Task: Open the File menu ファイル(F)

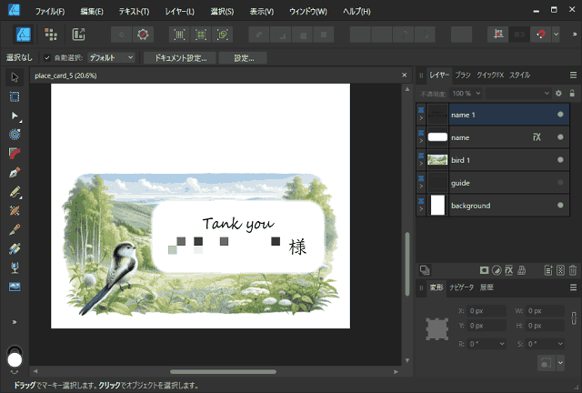Action: pos(50,12)
